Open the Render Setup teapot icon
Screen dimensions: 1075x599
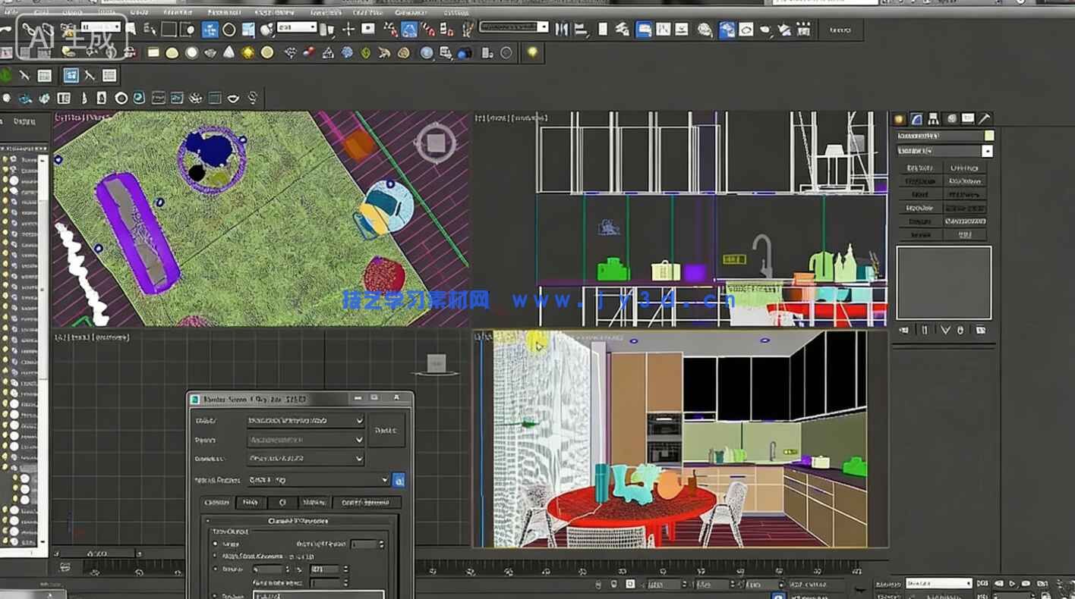click(x=726, y=30)
